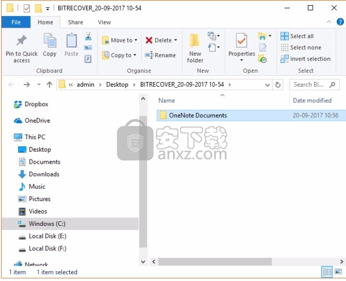The height and width of the screenshot is (281, 346).
Task: Click the sidebar scroll up arrow
Action: click(x=143, y=99)
